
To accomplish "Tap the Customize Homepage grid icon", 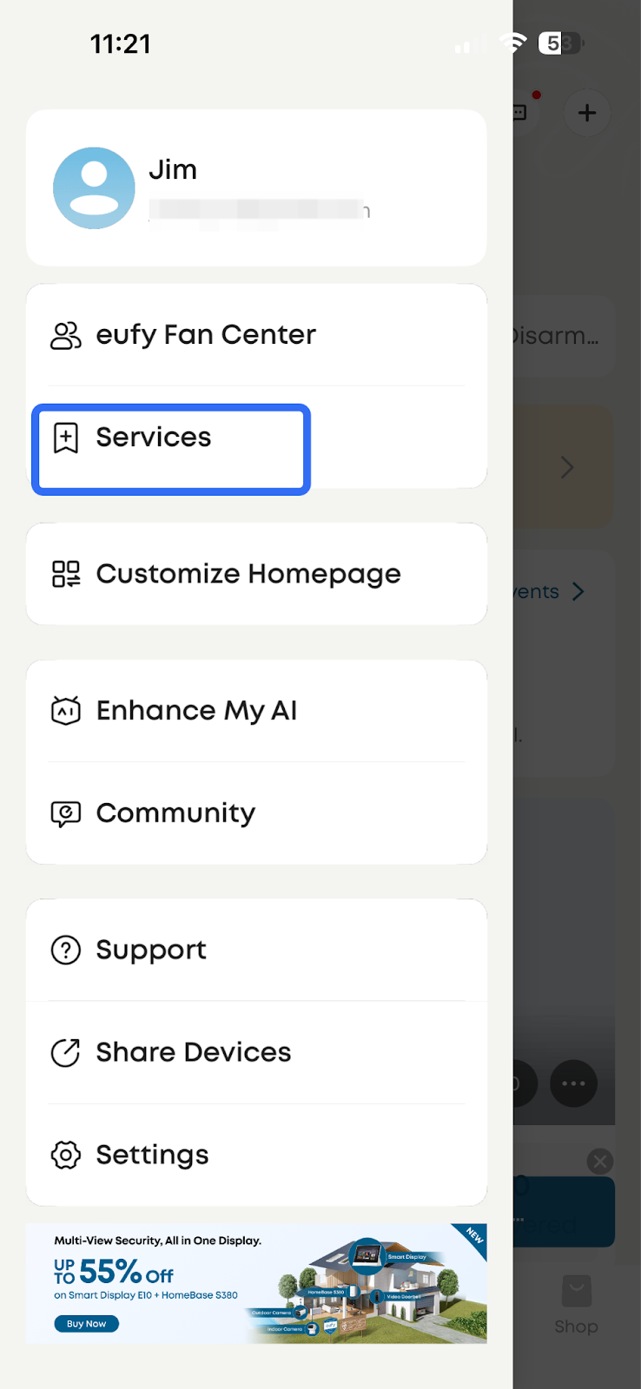I will [66, 574].
